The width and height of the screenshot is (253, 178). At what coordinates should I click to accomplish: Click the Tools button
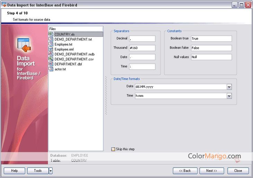coord(38,171)
